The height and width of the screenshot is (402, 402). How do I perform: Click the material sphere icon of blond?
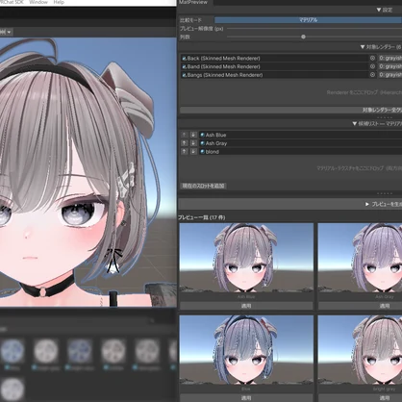pyautogui.click(x=203, y=152)
